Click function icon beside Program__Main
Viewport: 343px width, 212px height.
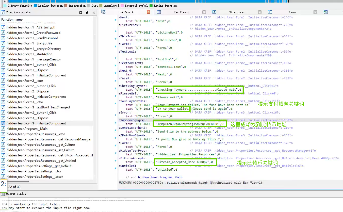[x=3, y=128]
